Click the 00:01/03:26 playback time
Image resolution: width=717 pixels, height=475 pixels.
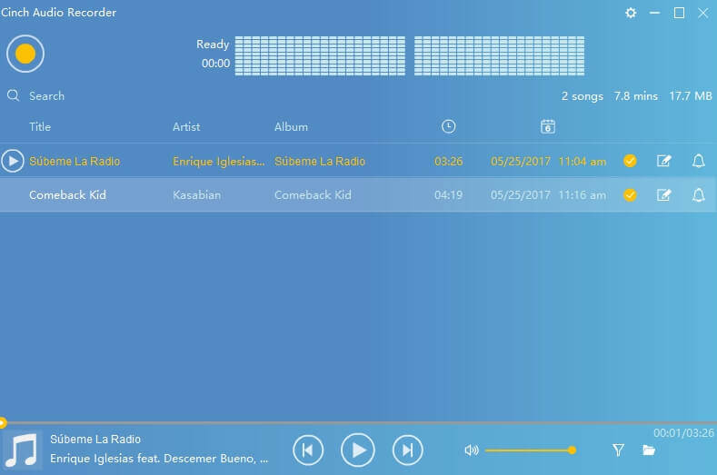[683, 433]
